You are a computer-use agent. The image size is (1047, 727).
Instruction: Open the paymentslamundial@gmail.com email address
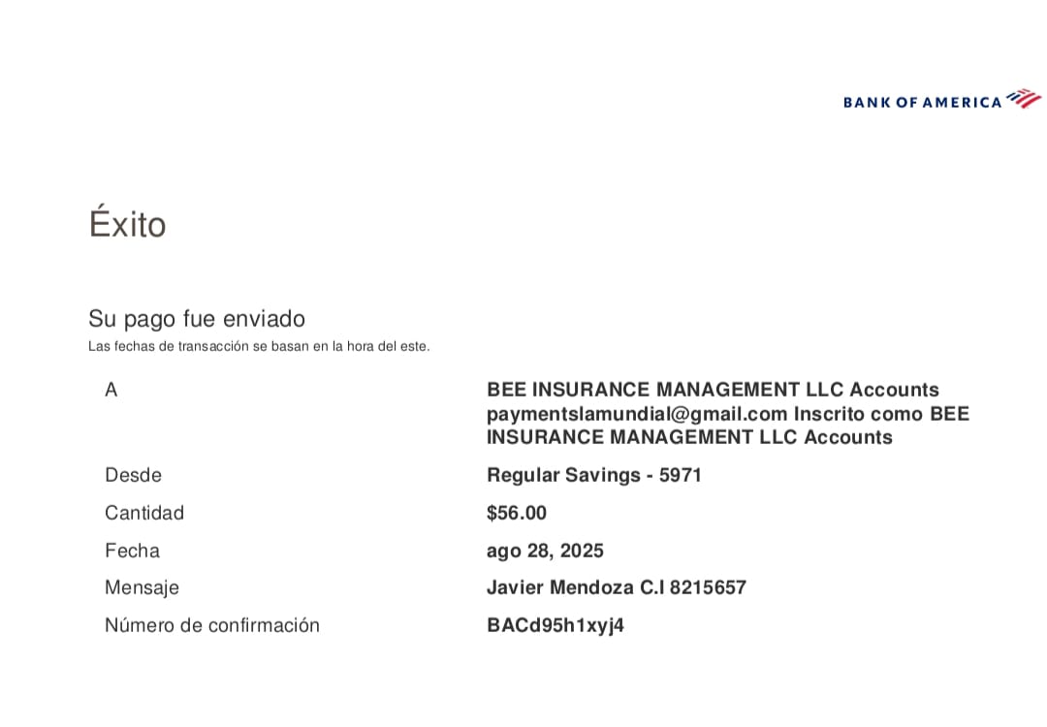[x=637, y=414]
